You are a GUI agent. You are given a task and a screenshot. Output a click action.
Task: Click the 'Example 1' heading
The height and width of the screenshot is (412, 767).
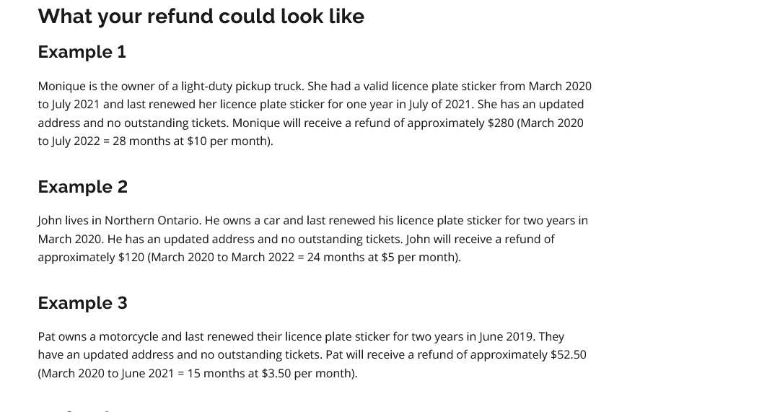pos(82,52)
